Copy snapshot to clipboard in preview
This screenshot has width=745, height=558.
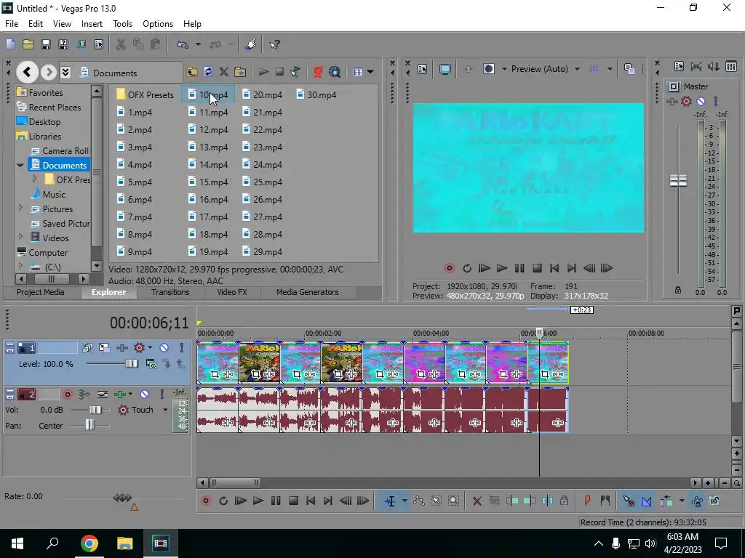[x=629, y=69]
